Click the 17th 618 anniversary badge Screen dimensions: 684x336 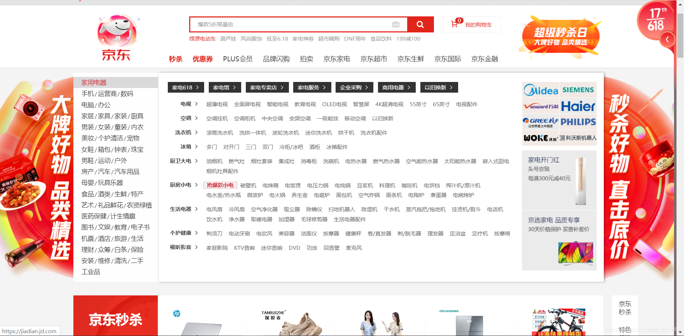click(x=655, y=20)
